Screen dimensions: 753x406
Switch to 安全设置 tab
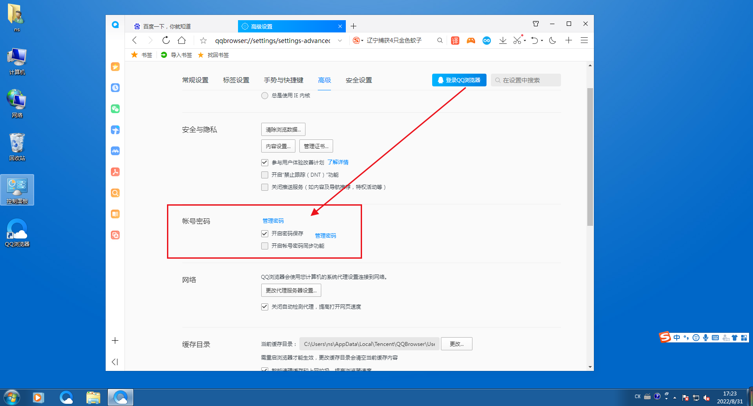[359, 80]
